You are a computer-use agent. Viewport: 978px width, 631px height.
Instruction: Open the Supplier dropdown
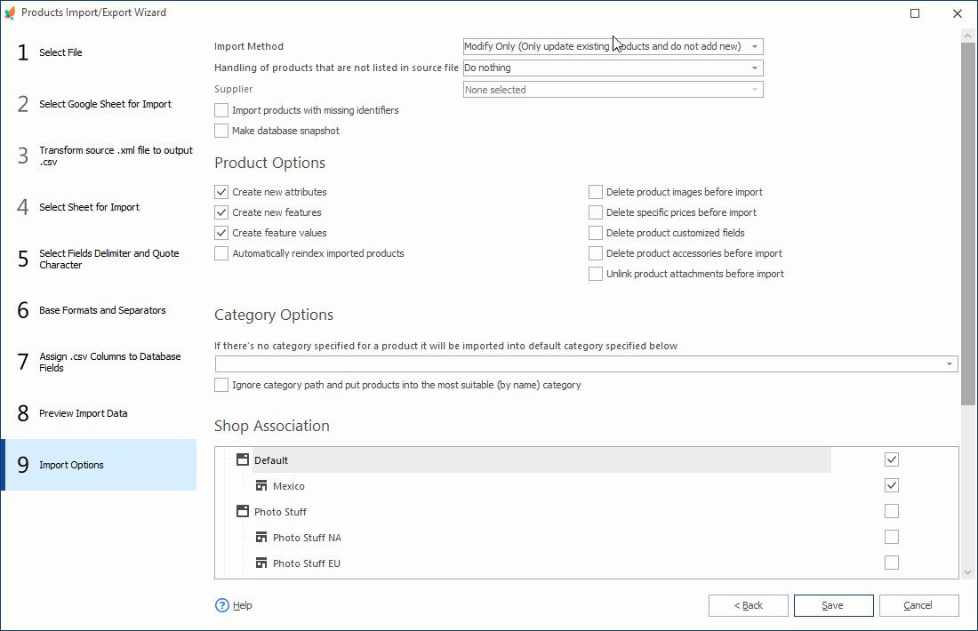point(613,90)
